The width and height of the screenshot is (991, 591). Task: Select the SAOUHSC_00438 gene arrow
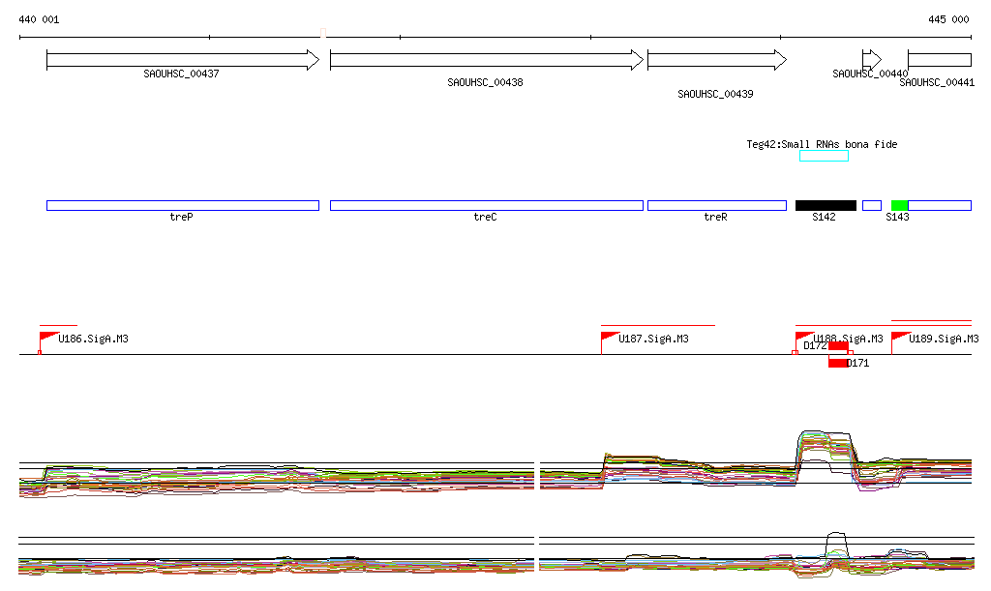click(x=486, y=60)
